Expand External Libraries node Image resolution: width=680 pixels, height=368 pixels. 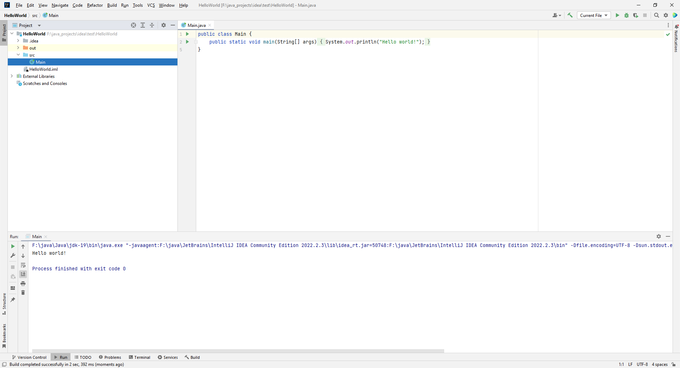12,76
